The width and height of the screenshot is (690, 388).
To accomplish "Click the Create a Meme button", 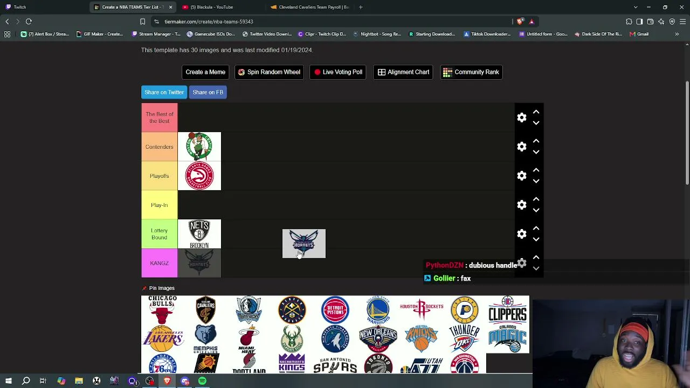I will [x=205, y=72].
